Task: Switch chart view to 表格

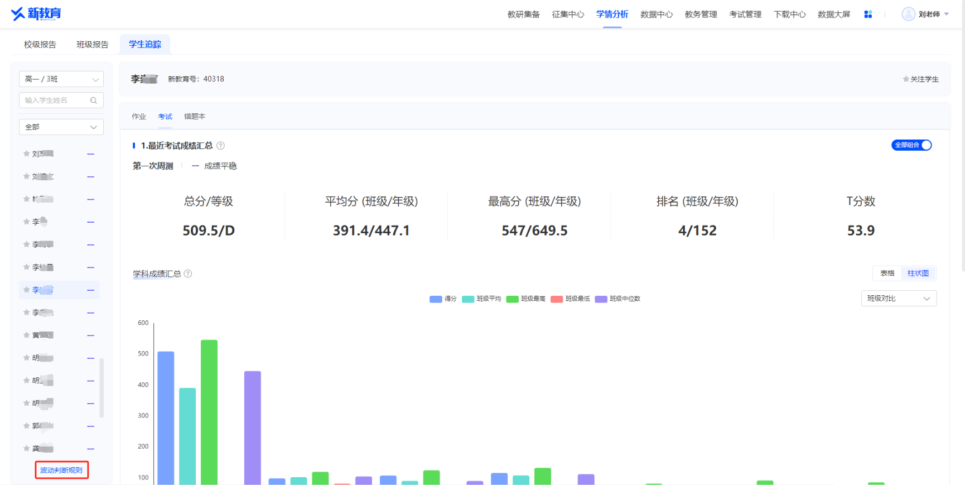Action: coord(887,273)
